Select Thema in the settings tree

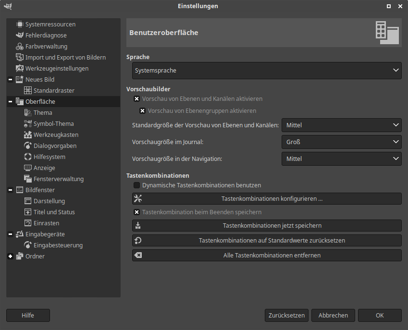coord(43,113)
